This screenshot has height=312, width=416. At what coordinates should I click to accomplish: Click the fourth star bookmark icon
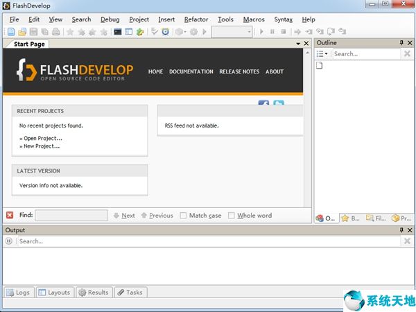(104, 32)
